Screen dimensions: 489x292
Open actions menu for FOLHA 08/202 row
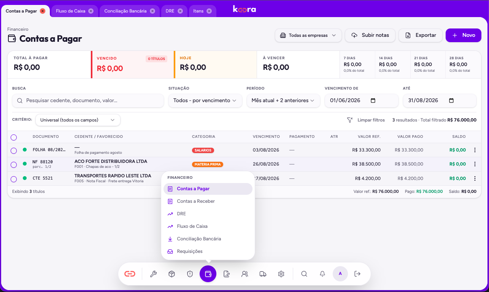pos(475,150)
